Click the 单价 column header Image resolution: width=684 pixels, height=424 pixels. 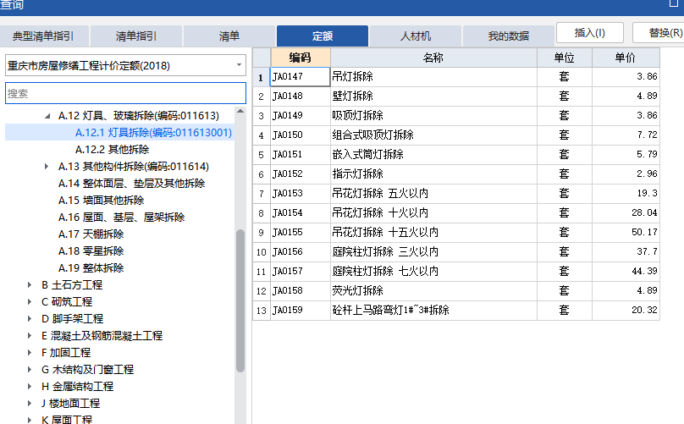[x=626, y=58]
